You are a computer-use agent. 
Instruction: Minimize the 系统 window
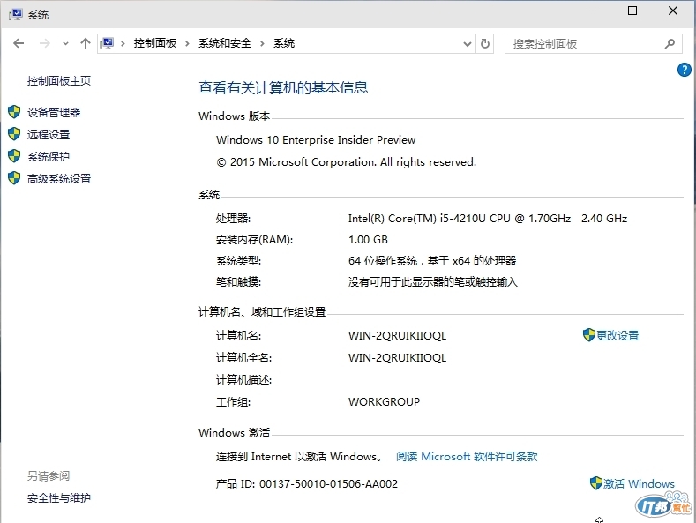click(x=593, y=11)
